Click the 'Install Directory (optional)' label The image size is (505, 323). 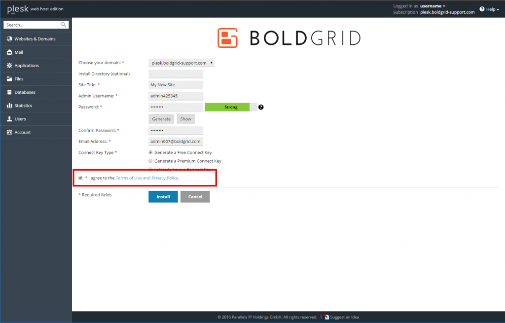pos(104,74)
